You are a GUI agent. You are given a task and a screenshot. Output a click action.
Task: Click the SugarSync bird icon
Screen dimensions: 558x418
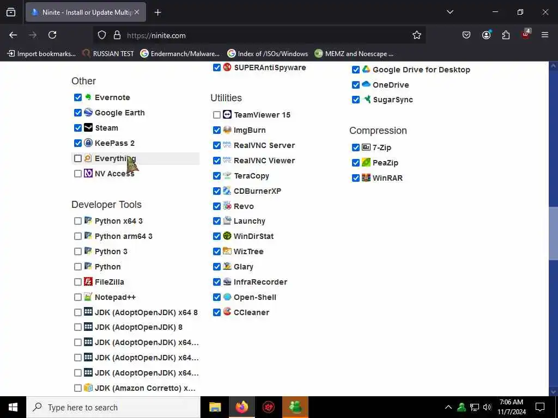coord(367,100)
